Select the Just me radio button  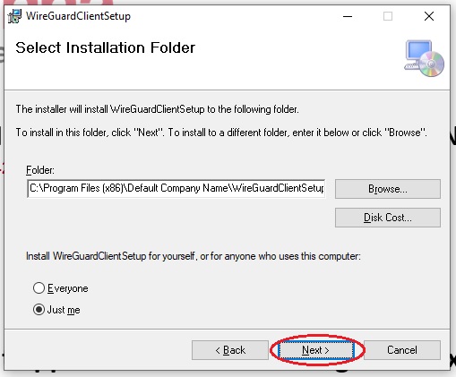[39, 310]
